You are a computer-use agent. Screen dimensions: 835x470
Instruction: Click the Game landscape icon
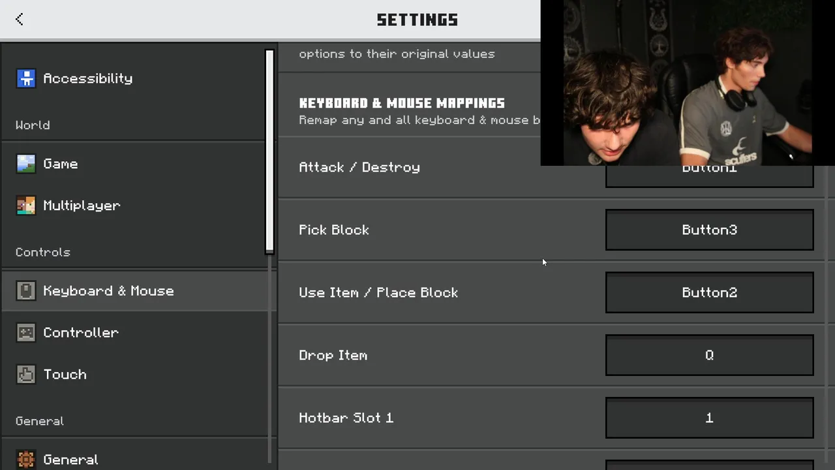click(x=26, y=164)
